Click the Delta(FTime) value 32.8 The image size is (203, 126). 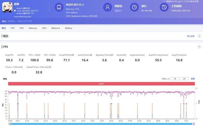[x=39, y=72]
